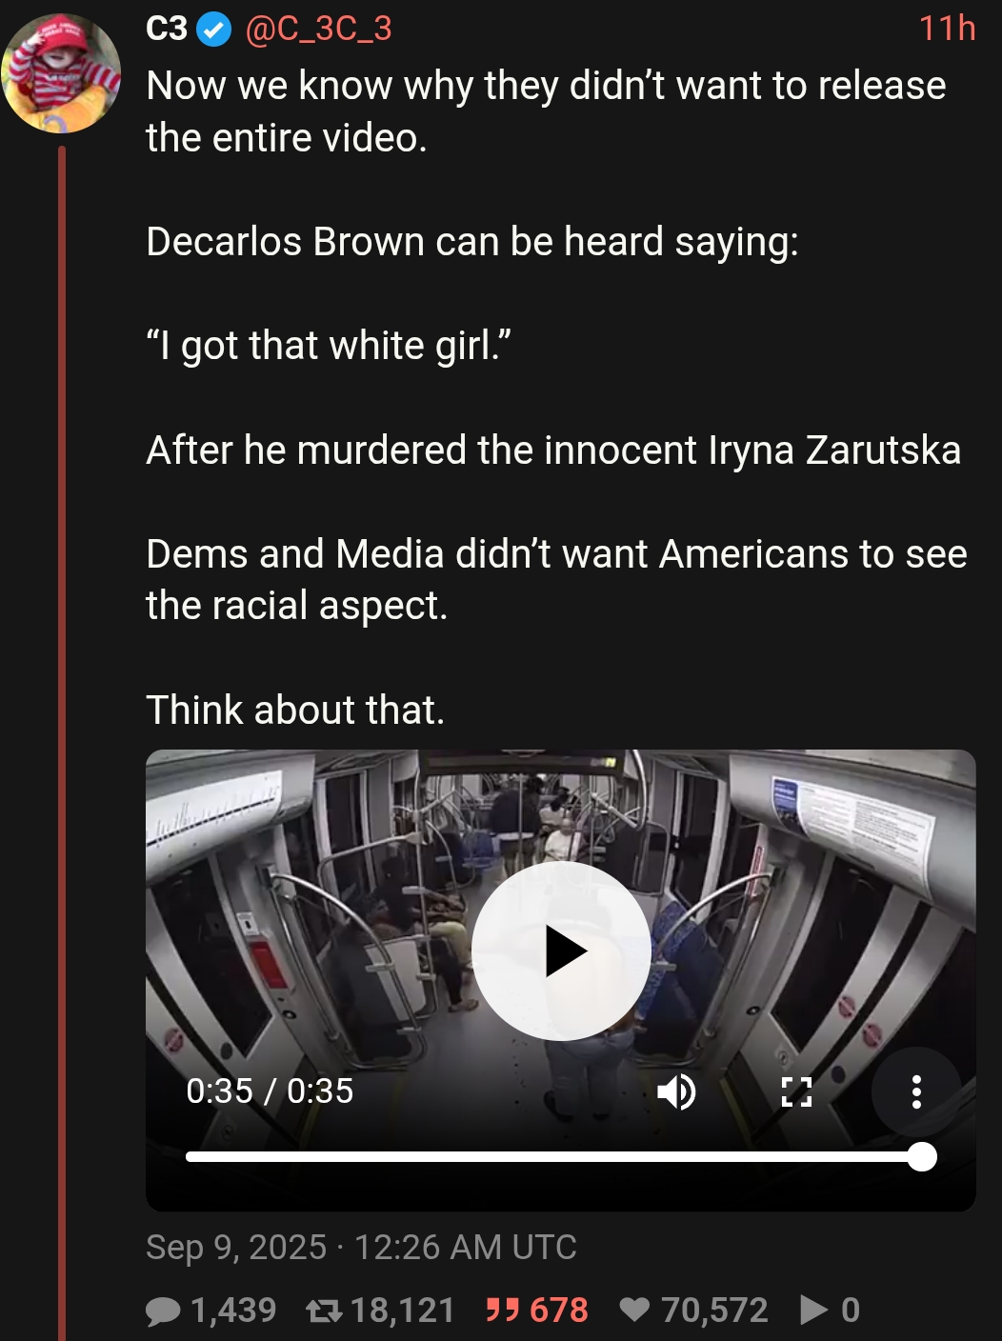Click the heart like icon
The height and width of the screenshot is (1341, 1002).
click(634, 1311)
